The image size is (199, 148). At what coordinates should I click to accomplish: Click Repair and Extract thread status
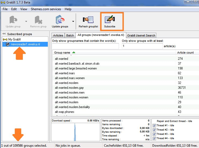pos(174,121)
